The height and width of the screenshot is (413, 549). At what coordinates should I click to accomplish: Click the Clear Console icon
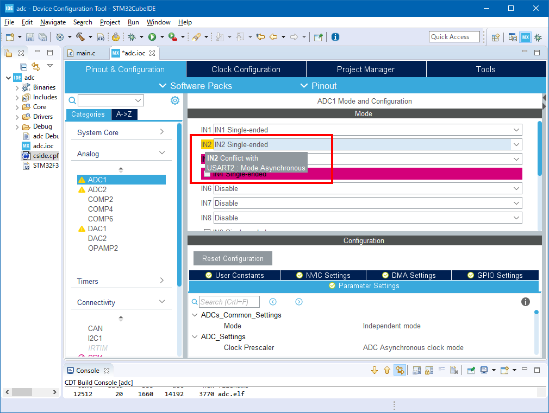click(x=454, y=370)
